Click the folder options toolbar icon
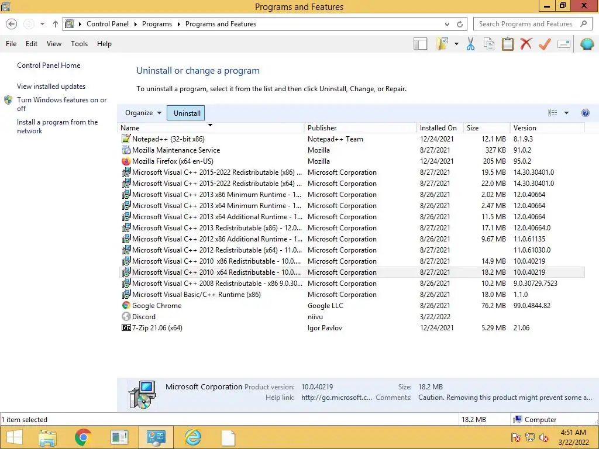The width and height of the screenshot is (599, 449). point(442,44)
